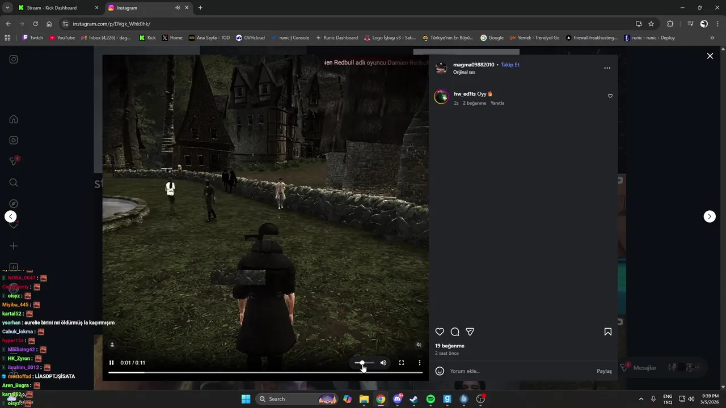Mute the video with the speaker icon
The image size is (726, 408).
click(383, 363)
